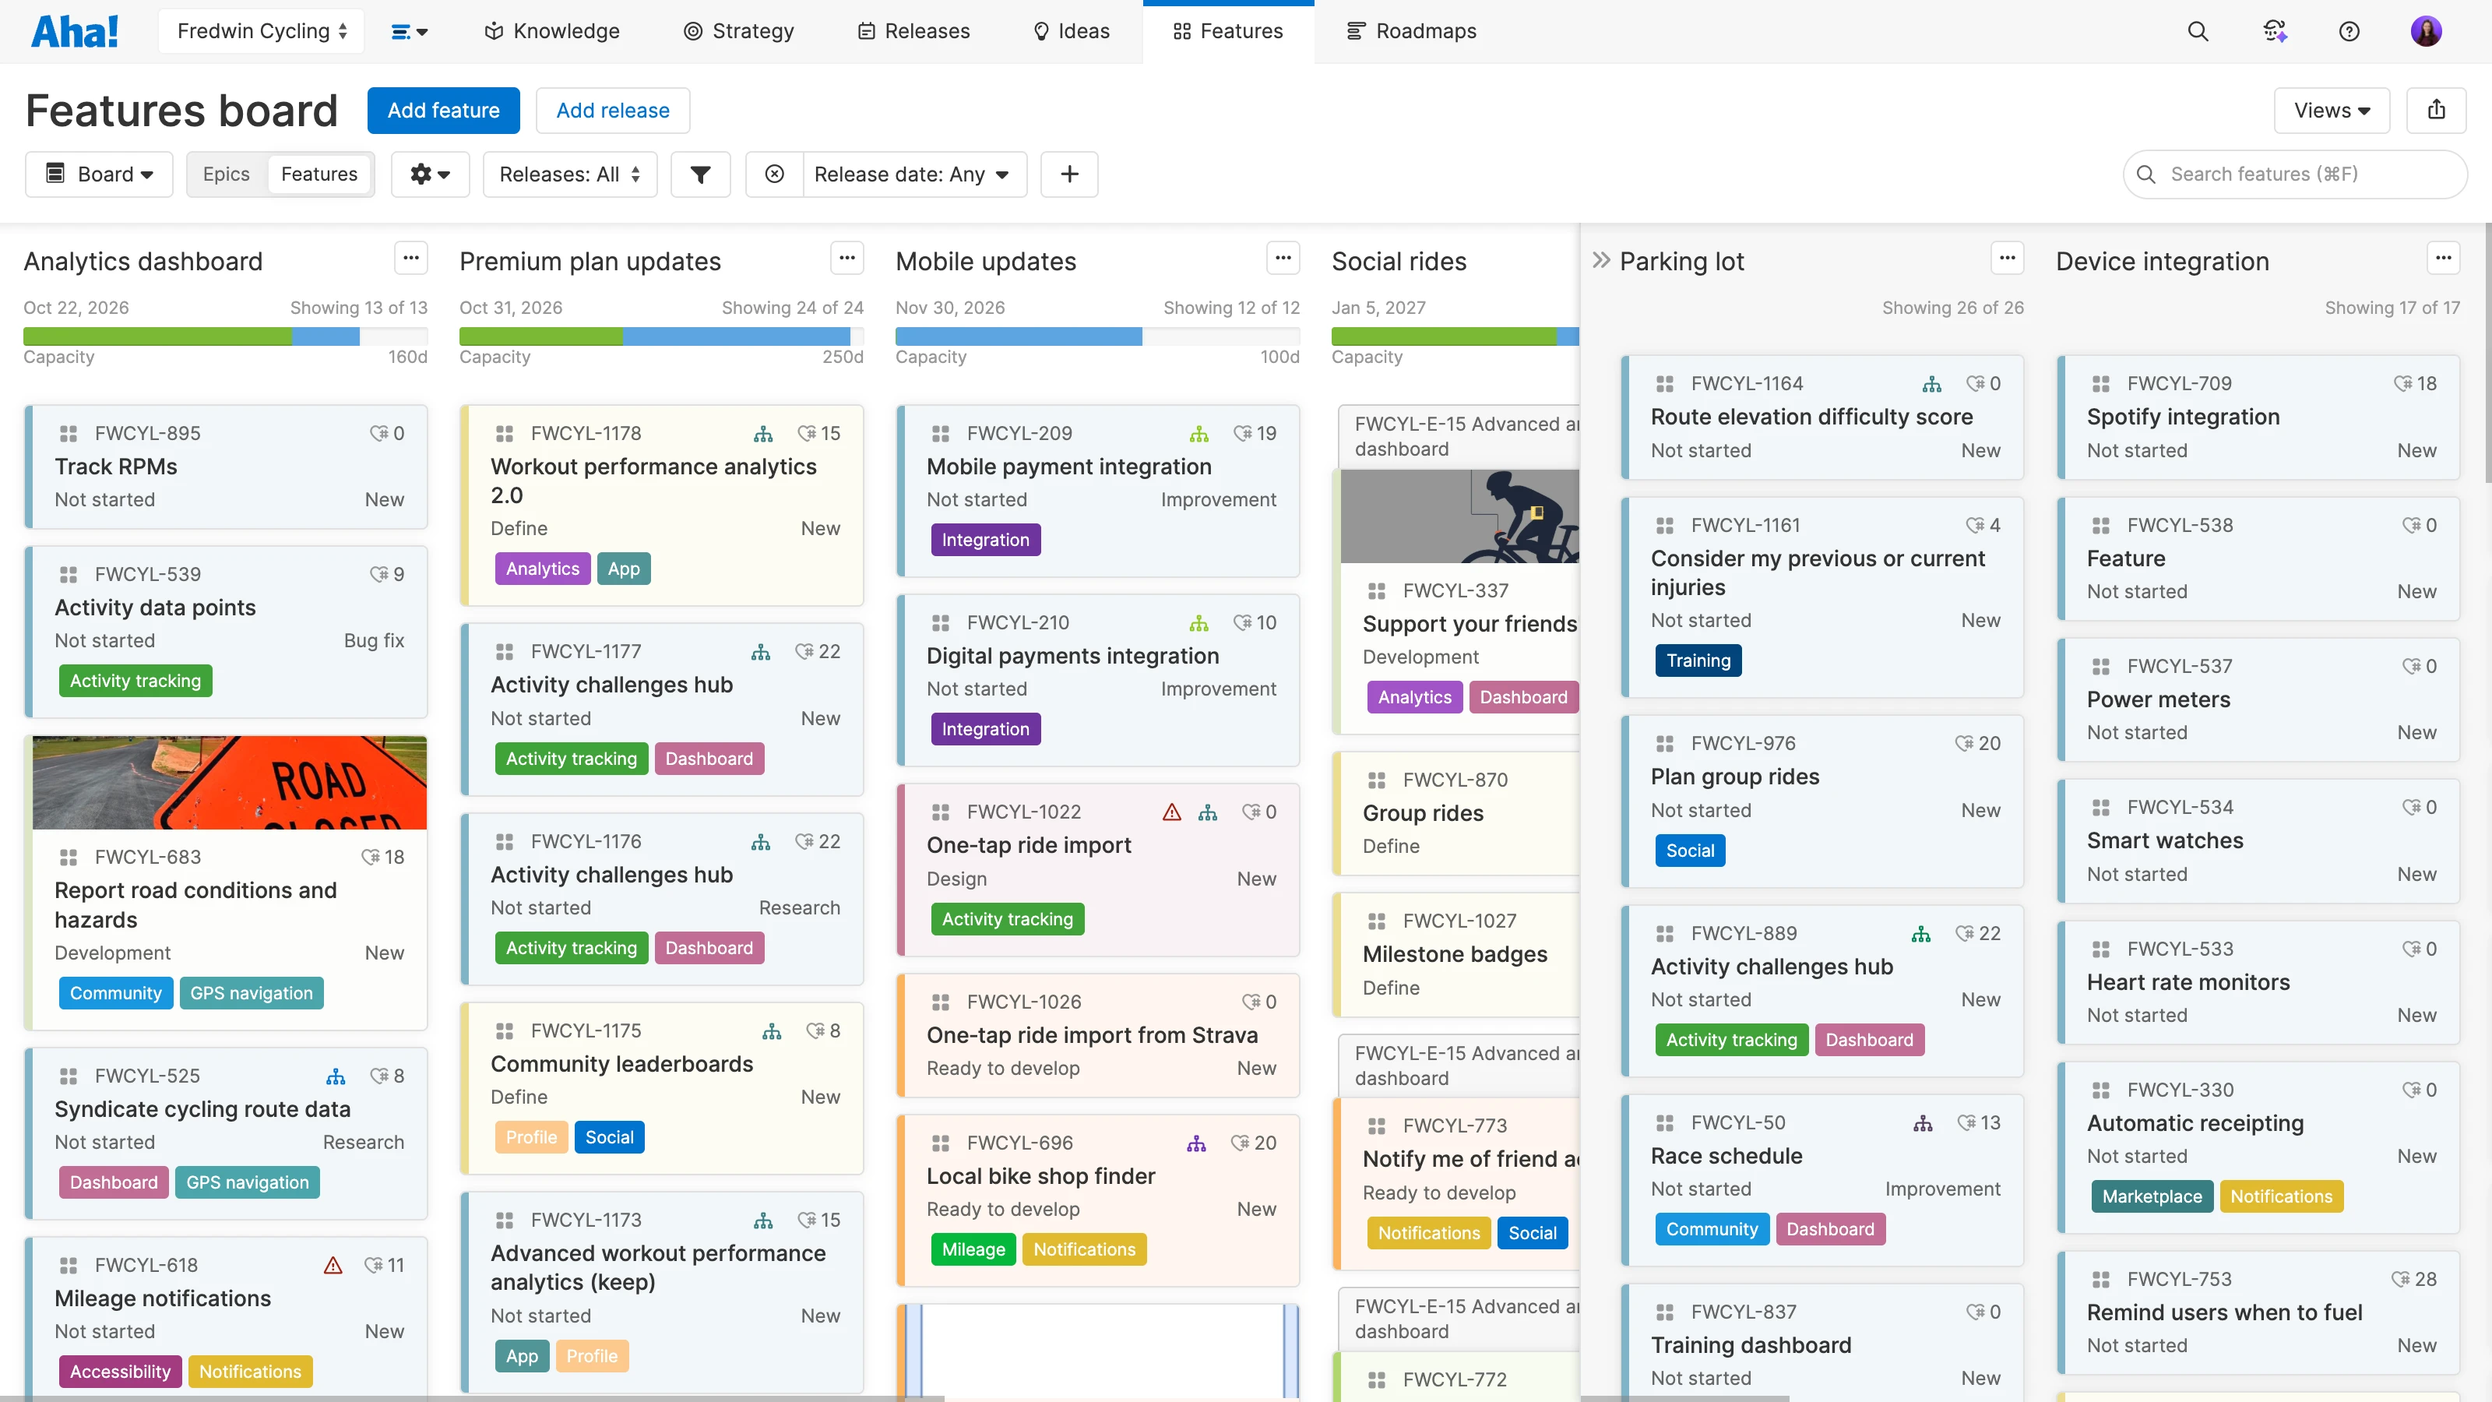Switch view to Features toggle
The height and width of the screenshot is (1402, 2492).
[x=319, y=174]
